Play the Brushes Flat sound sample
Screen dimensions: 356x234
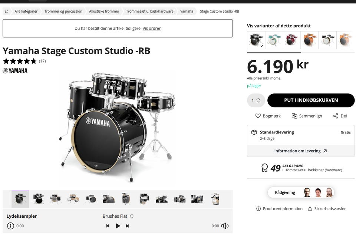pos(118,226)
